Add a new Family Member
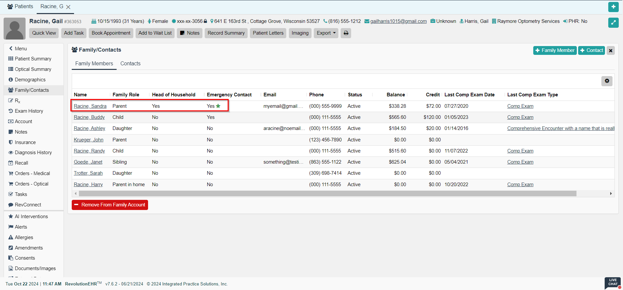This screenshot has width=623, height=290. [555, 50]
